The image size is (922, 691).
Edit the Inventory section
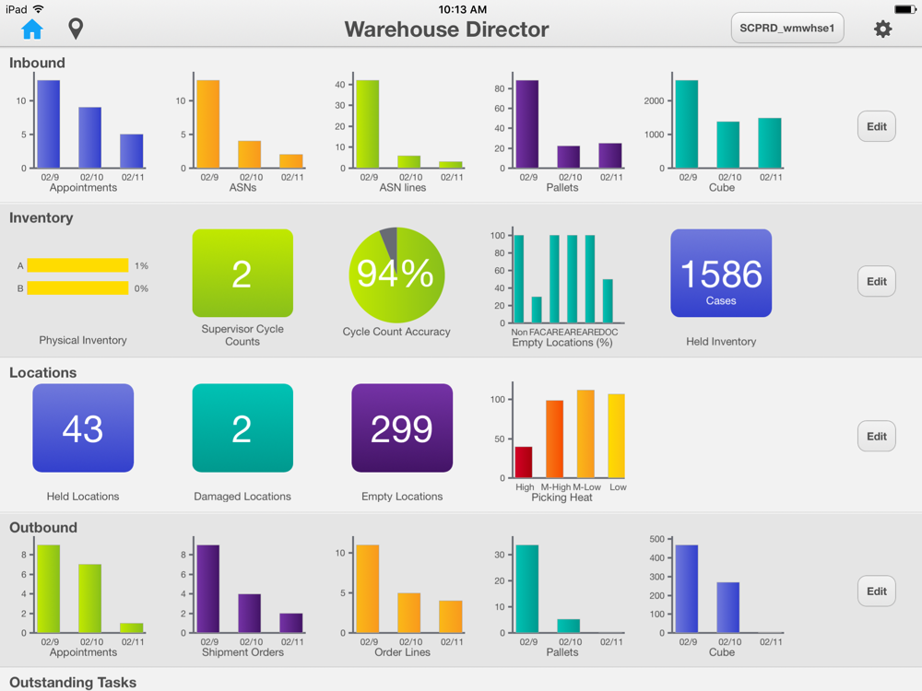876,281
